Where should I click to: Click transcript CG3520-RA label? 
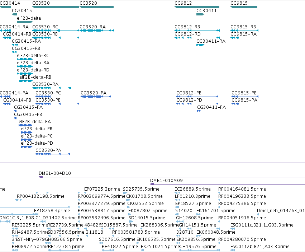[x=92, y=27]
